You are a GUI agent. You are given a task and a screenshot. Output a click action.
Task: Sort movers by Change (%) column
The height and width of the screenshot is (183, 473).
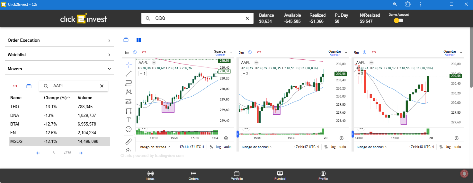tap(57, 98)
